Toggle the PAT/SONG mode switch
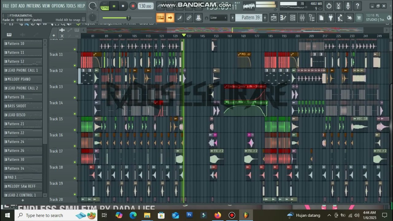This screenshot has height=221, width=393. point(105,6)
